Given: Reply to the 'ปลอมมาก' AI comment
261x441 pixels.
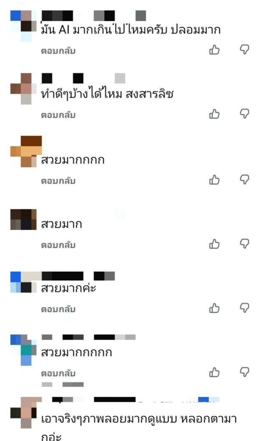Looking at the screenshot, I should pos(58,51).
